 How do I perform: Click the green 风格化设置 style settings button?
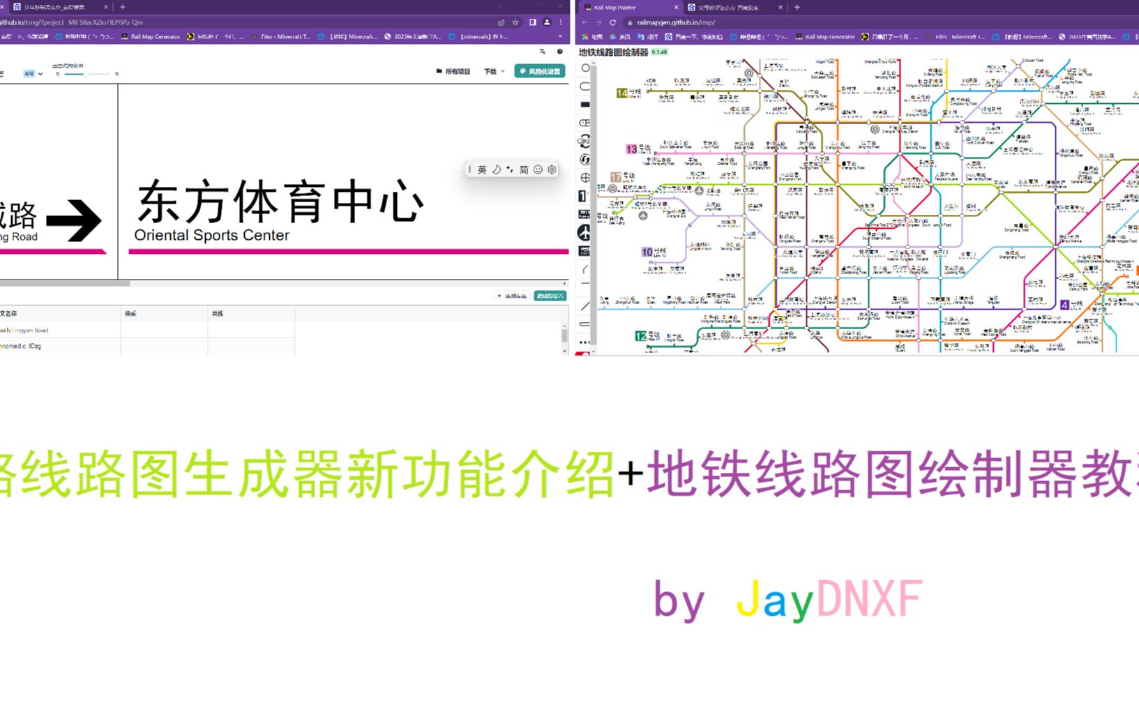point(540,71)
